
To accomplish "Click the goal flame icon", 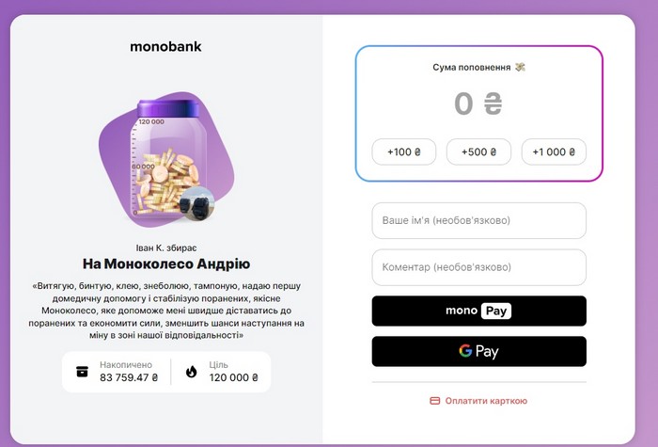I will (x=192, y=371).
